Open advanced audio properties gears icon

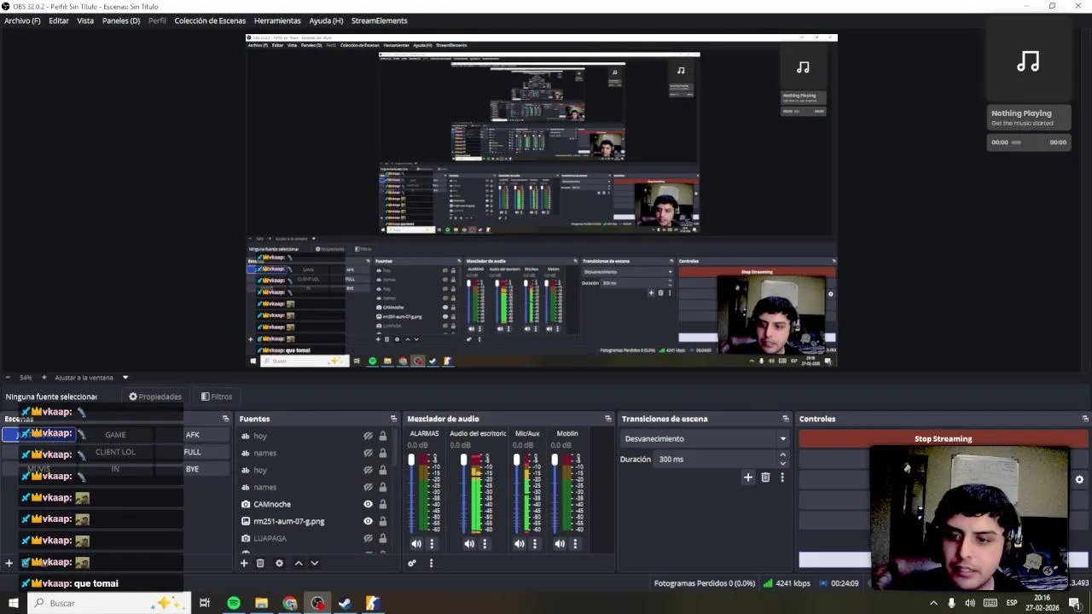point(412,563)
